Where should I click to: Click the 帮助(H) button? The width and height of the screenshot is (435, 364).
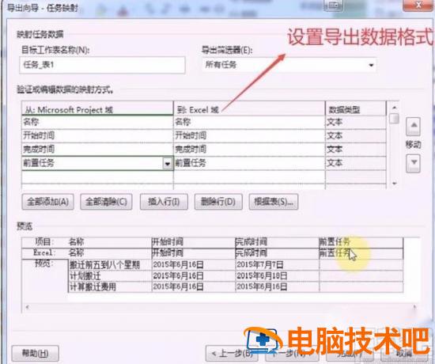[36, 353]
